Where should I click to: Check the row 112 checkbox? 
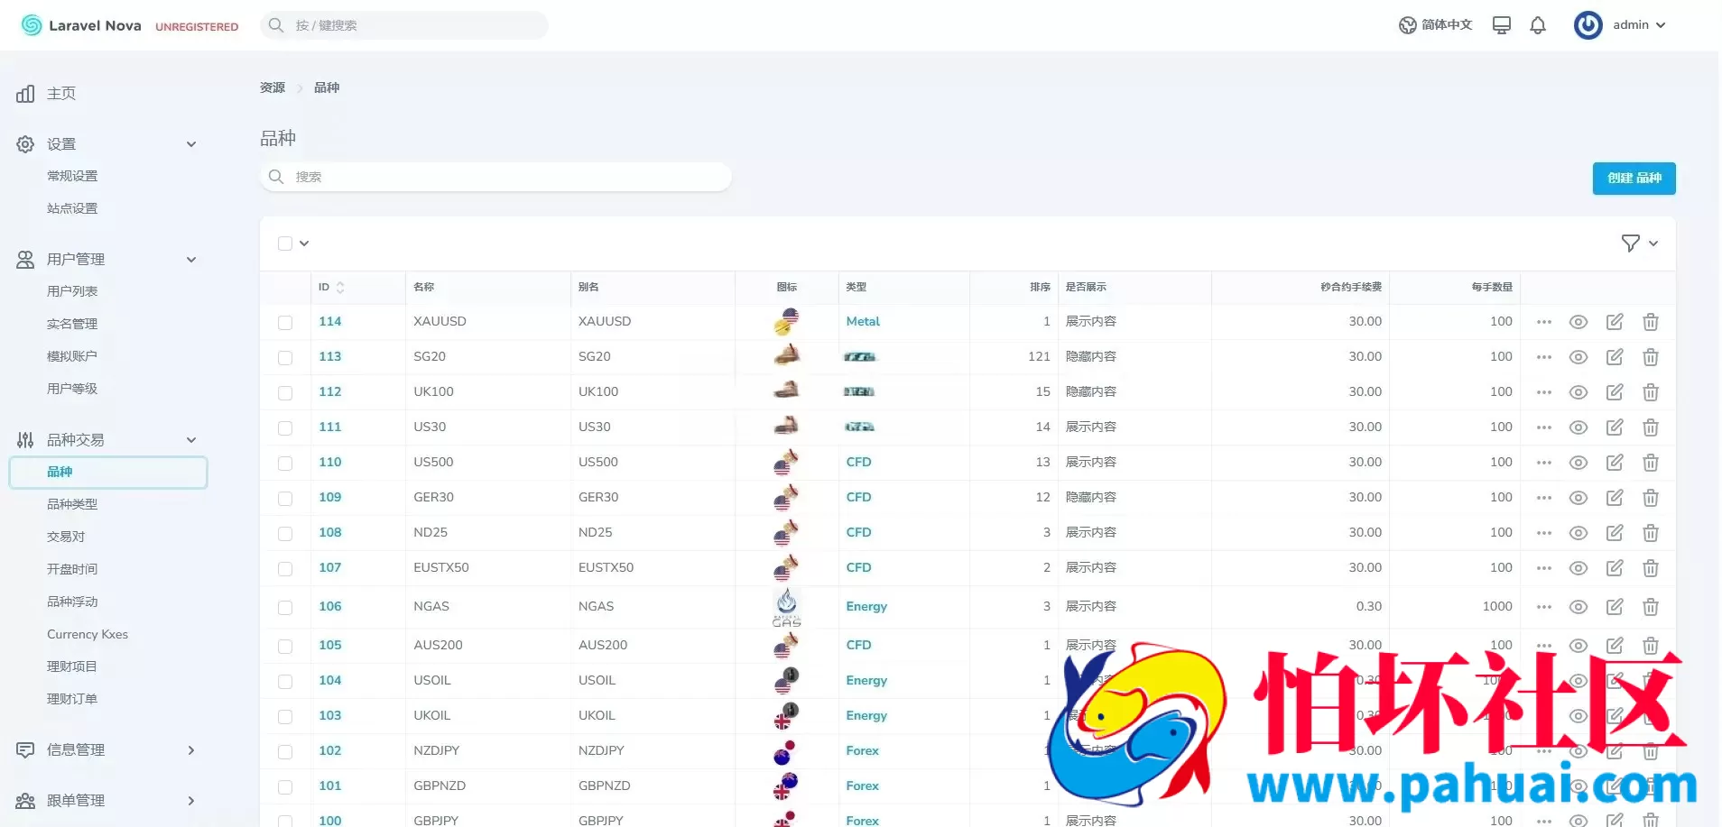285,393
